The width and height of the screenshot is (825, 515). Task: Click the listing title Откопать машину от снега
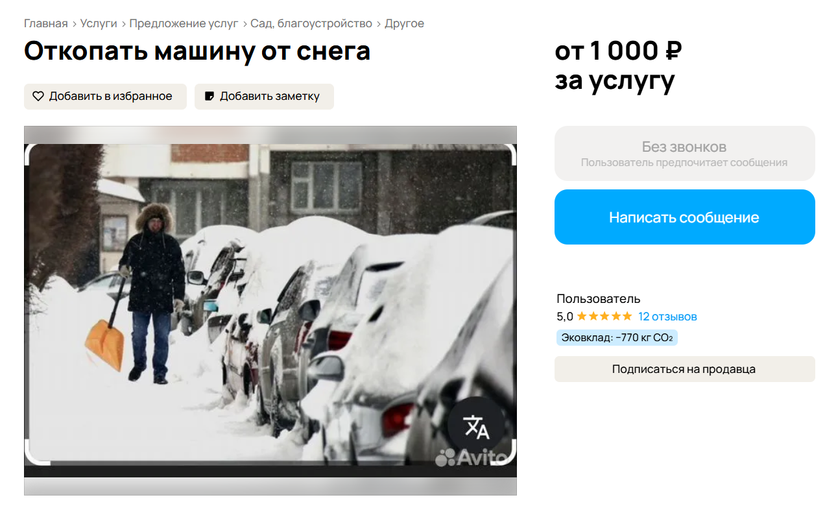[x=197, y=51]
